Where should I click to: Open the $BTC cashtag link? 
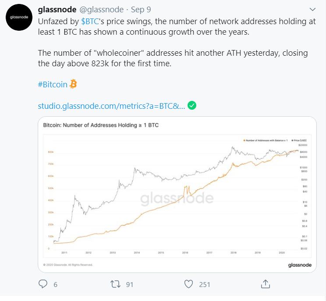pos(90,21)
